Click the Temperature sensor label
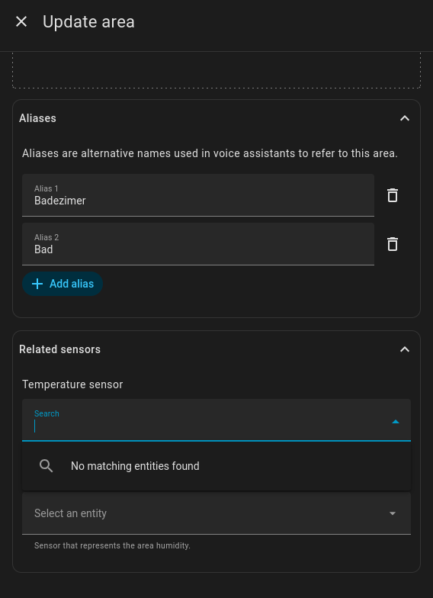Screen dimensions: 433x598 click(72, 384)
